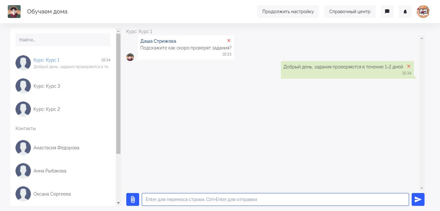Click into the Найти search field
Screen dimensions: 440x211
63,40
